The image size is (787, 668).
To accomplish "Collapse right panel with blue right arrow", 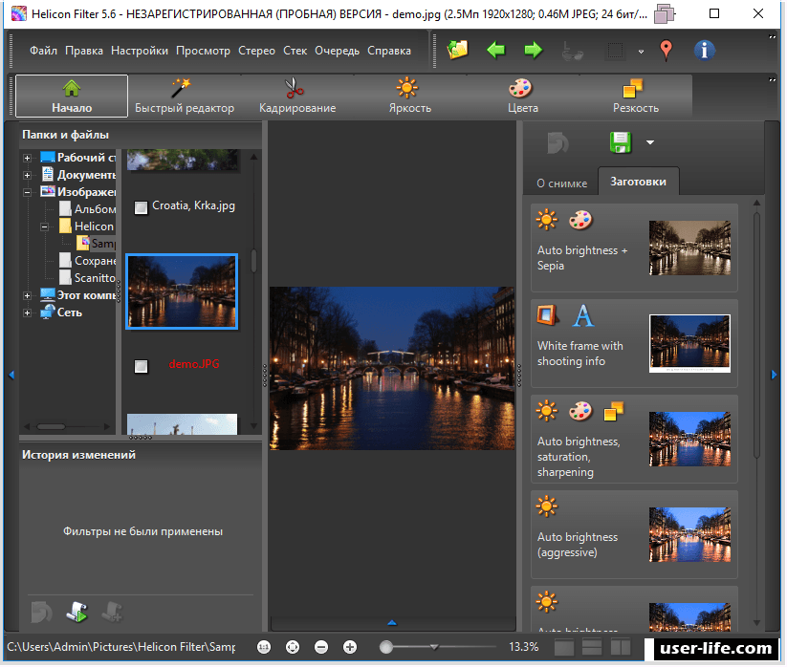I will pos(774,375).
